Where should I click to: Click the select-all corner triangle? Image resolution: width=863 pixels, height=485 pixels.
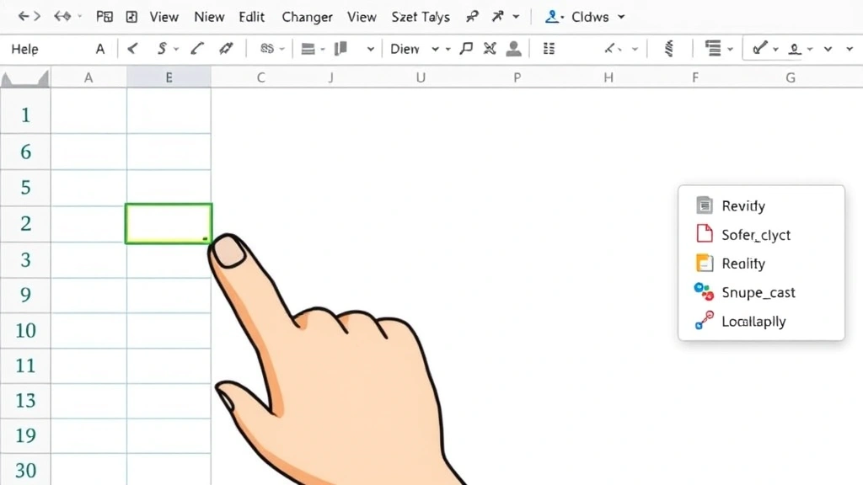(x=25, y=78)
